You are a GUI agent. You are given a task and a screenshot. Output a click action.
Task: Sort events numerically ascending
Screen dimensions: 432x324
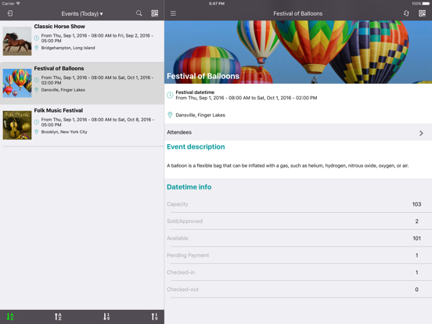coord(154,316)
